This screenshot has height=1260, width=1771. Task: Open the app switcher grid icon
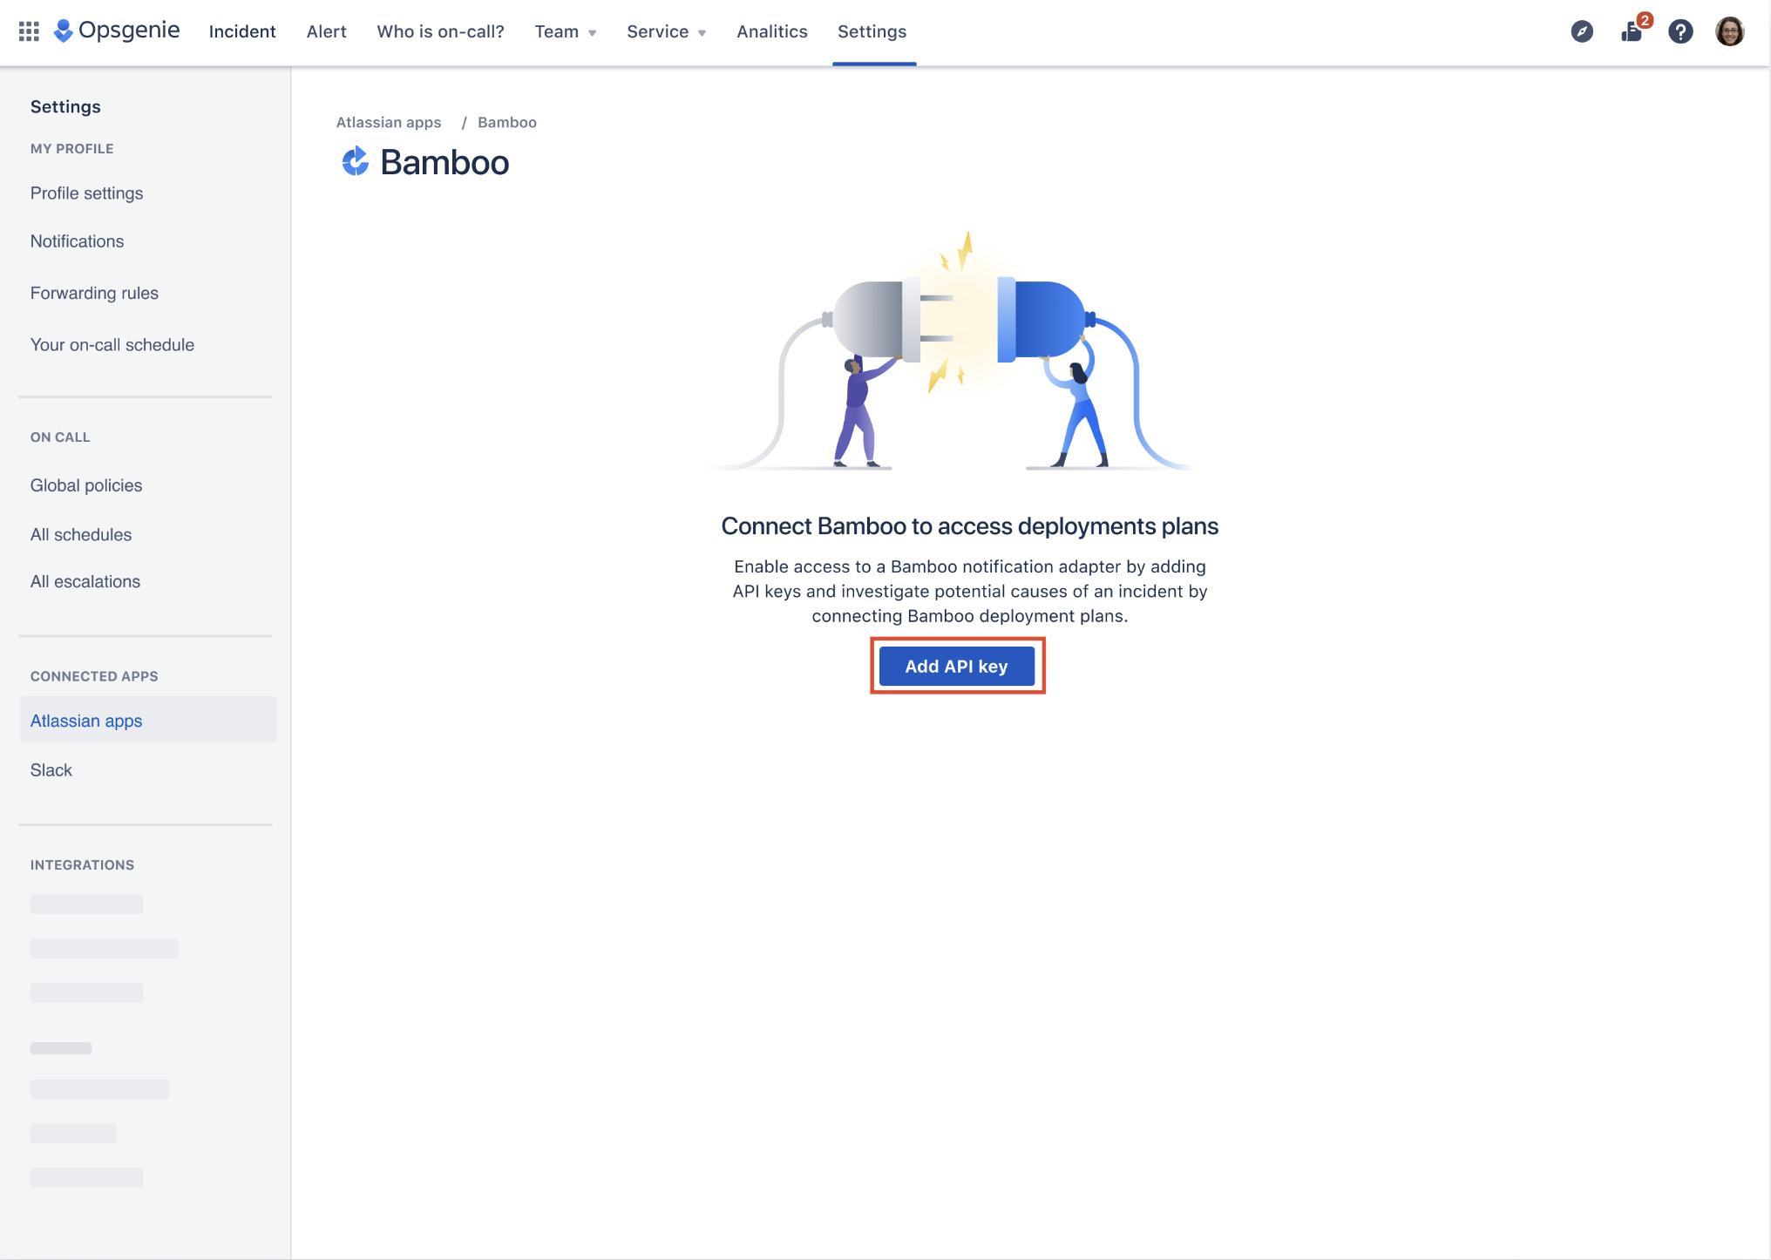29,31
